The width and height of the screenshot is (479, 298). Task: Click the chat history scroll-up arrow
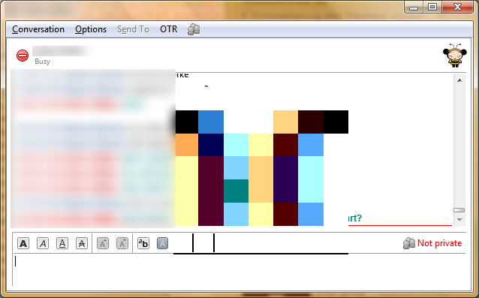click(x=459, y=80)
